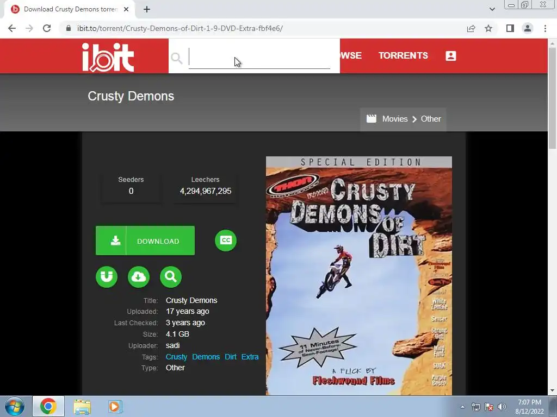The image size is (557, 417).
Task: Click the magnet link round icon
Action: point(107,276)
